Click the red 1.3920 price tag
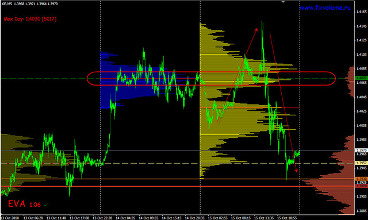Viewport: 368px width, 220px height. (x=361, y=186)
